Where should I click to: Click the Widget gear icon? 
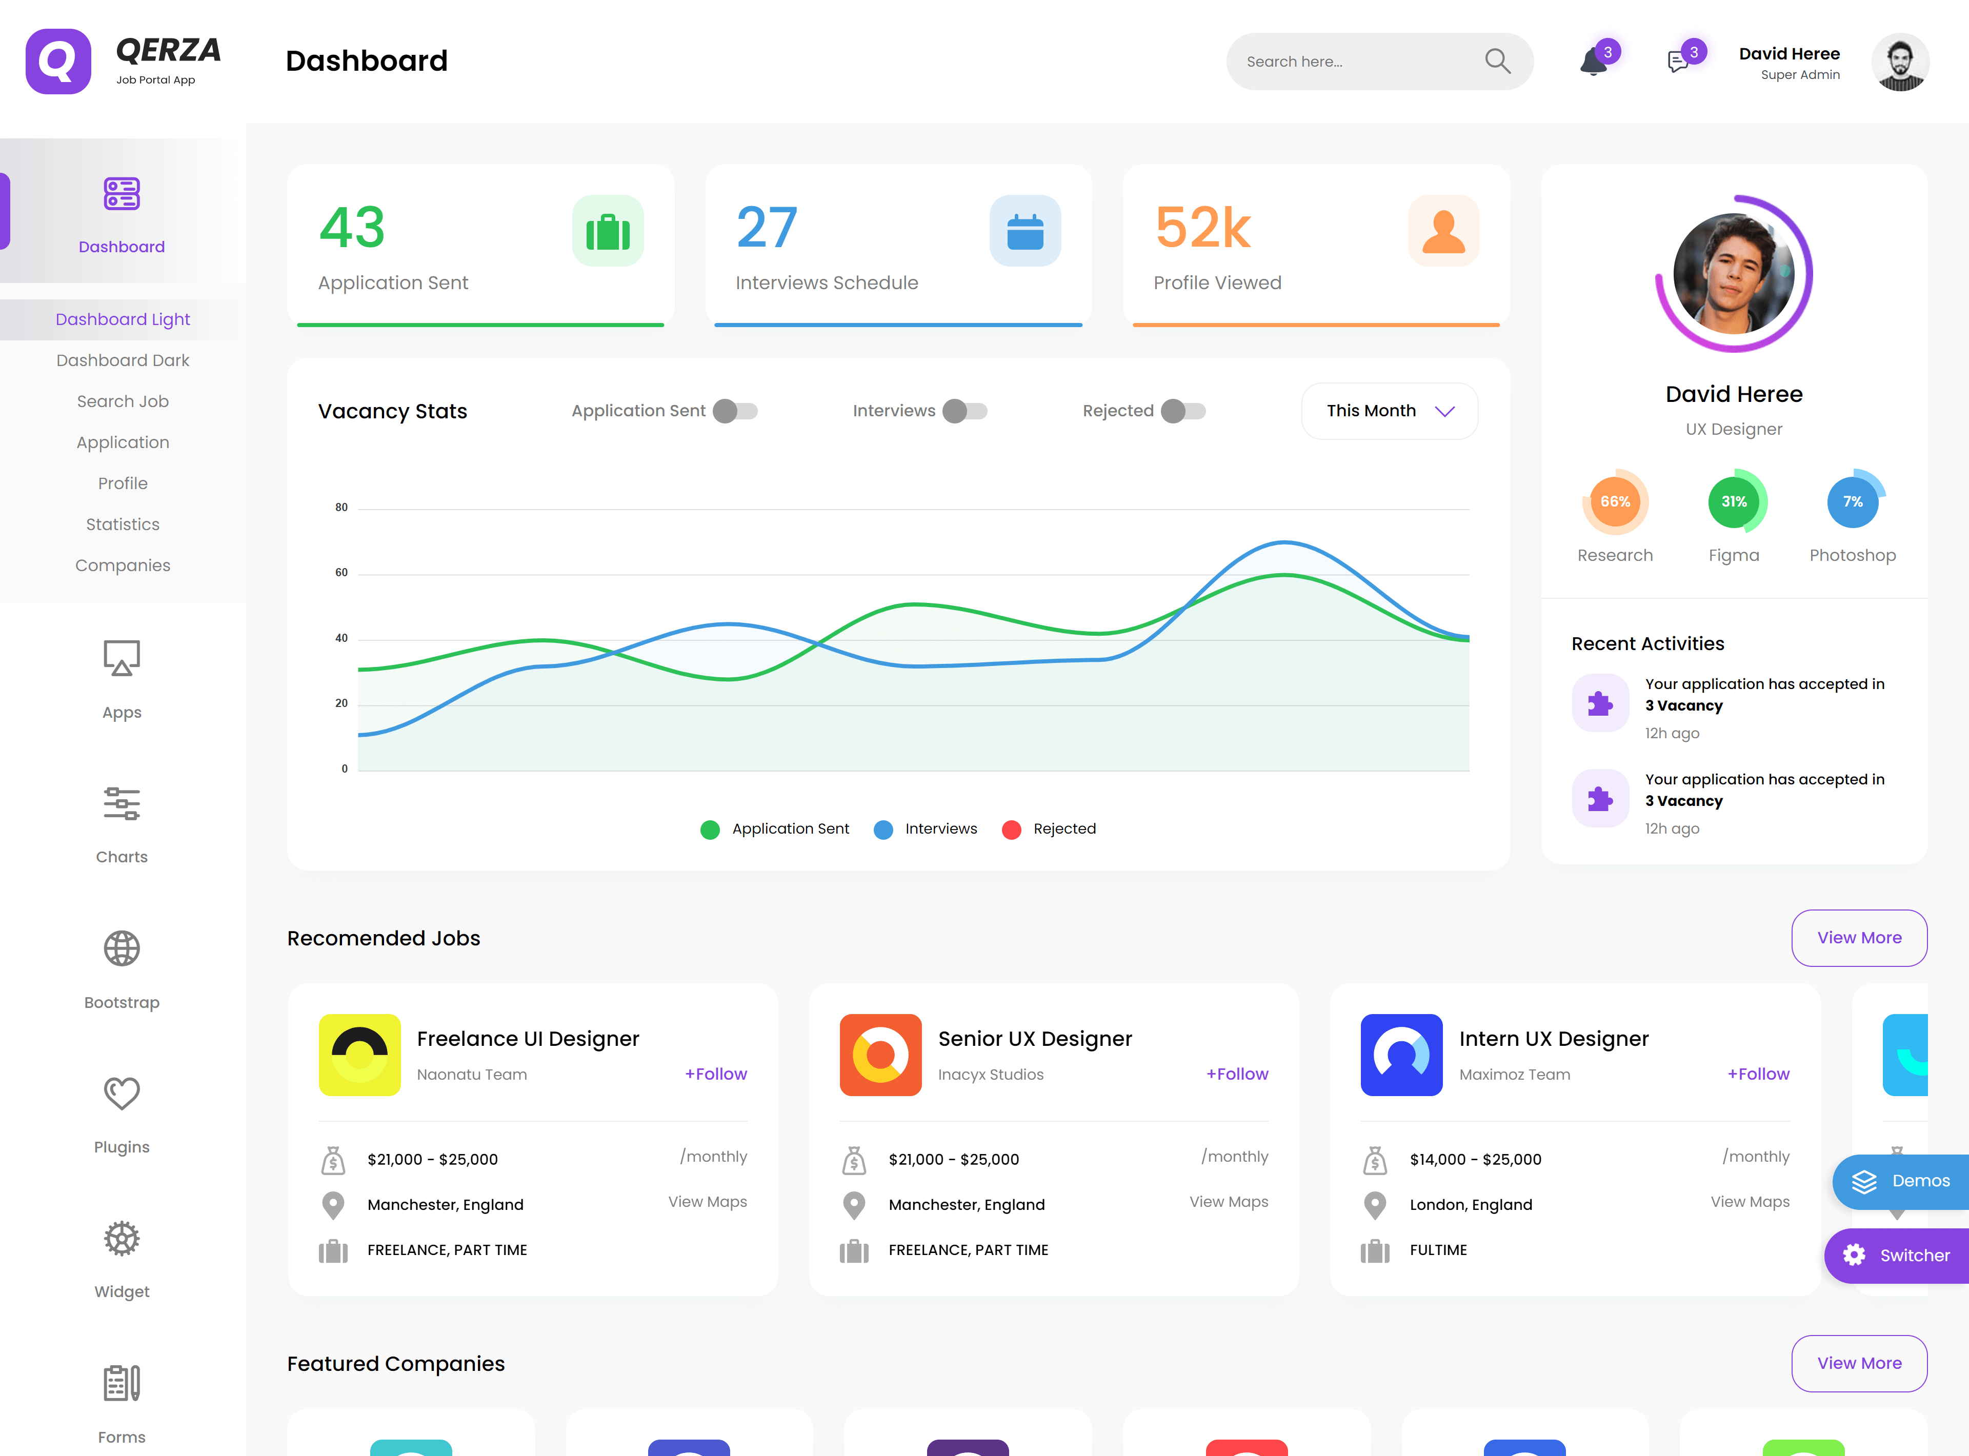click(x=122, y=1238)
